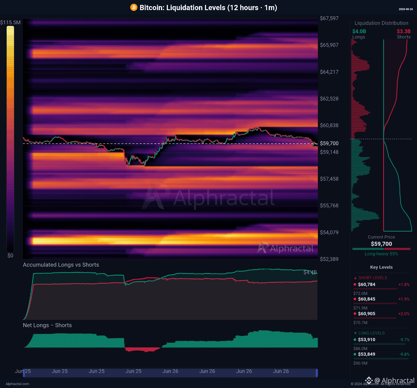Click the Accumulated Longs vs Shorts heading
This screenshot has height=388, width=417.
coord(61,265)
